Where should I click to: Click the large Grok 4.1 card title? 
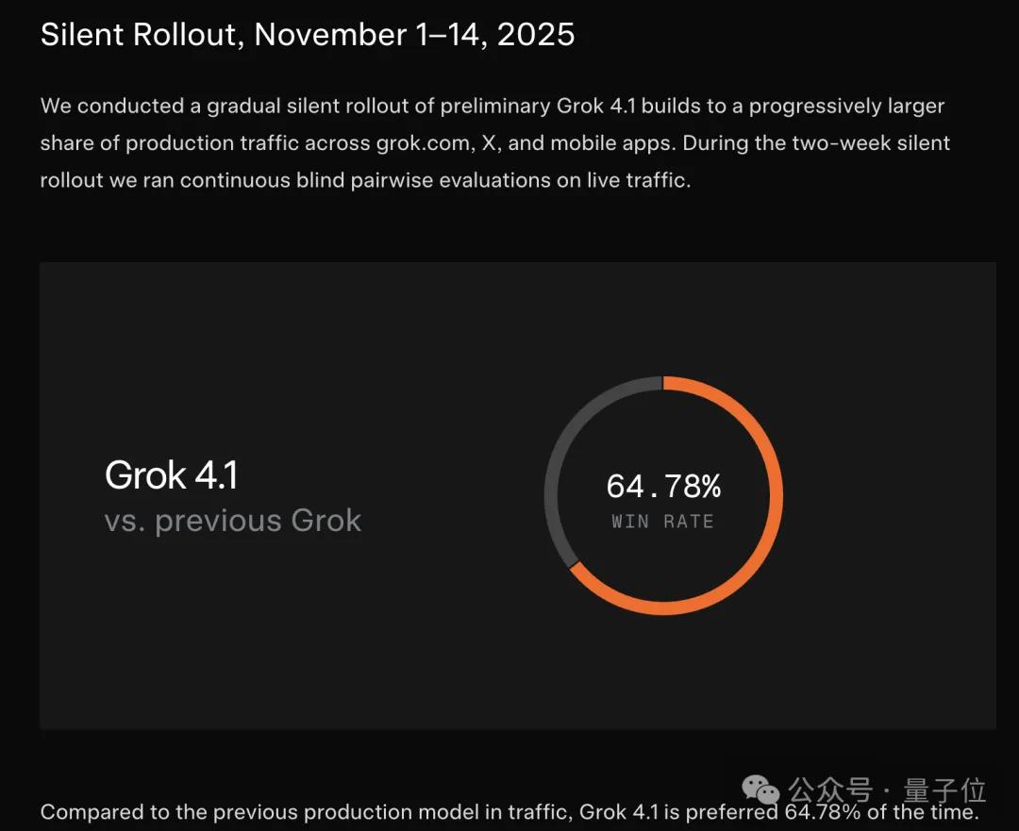(x=171, y=475)
